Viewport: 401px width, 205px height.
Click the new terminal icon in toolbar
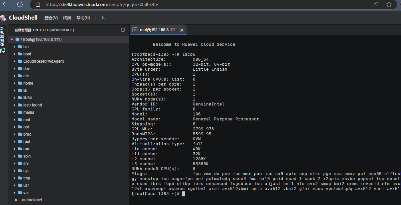click(x=103, y=18)
